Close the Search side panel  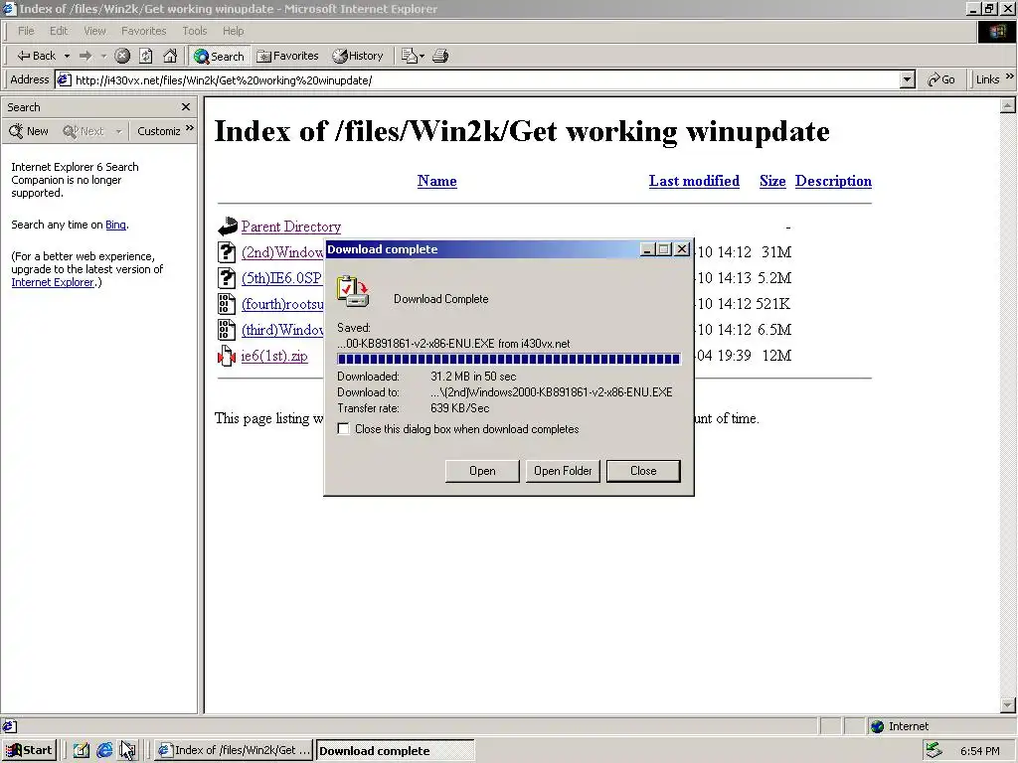[x=186, y=107]
